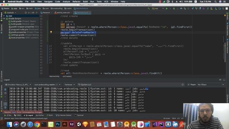229x129 pixels.
Task: Open Terminal app from the Dock
Action: click(x=44, y=124)
